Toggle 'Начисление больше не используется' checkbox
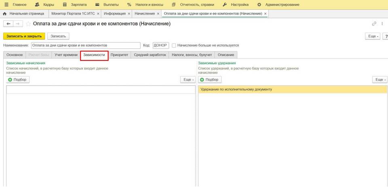 [174, 45]
